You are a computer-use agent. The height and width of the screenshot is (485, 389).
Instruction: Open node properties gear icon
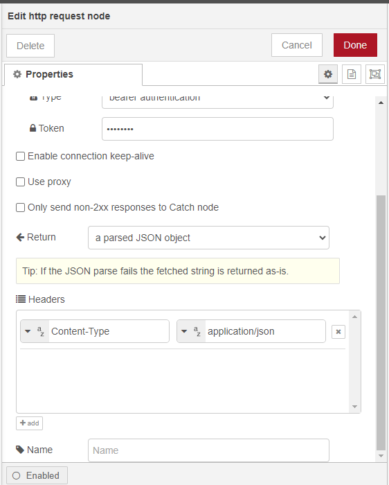point(328,74)
